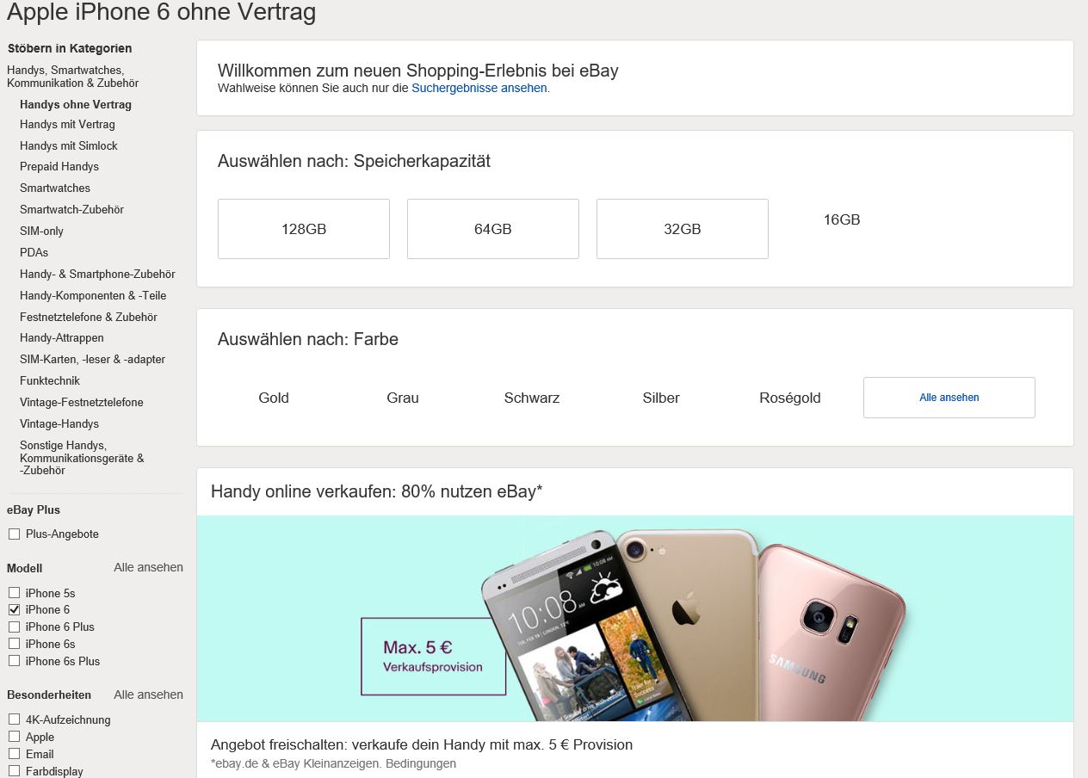1088x778 pixels.
Task: Open Vintage-Handys category link
Action: tap(59, 423)
